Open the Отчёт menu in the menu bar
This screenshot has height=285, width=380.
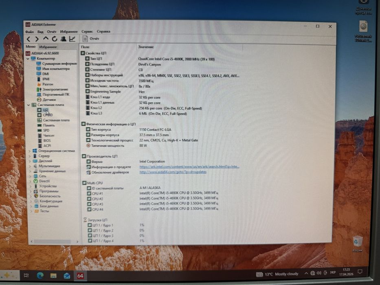click(x=51, y=32)
